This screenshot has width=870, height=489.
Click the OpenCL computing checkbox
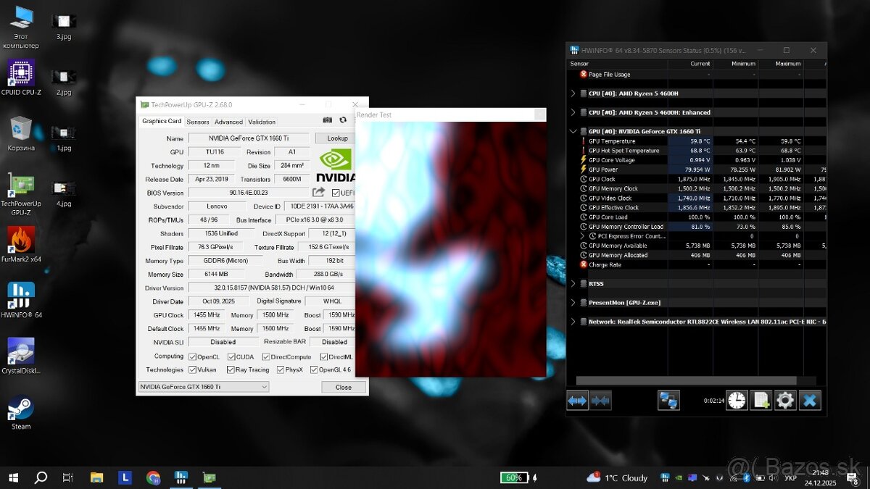pos(193,356)
